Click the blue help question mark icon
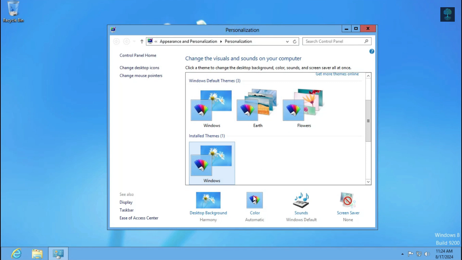The height and width of the screenshot is (260, 462). point(371,52)
